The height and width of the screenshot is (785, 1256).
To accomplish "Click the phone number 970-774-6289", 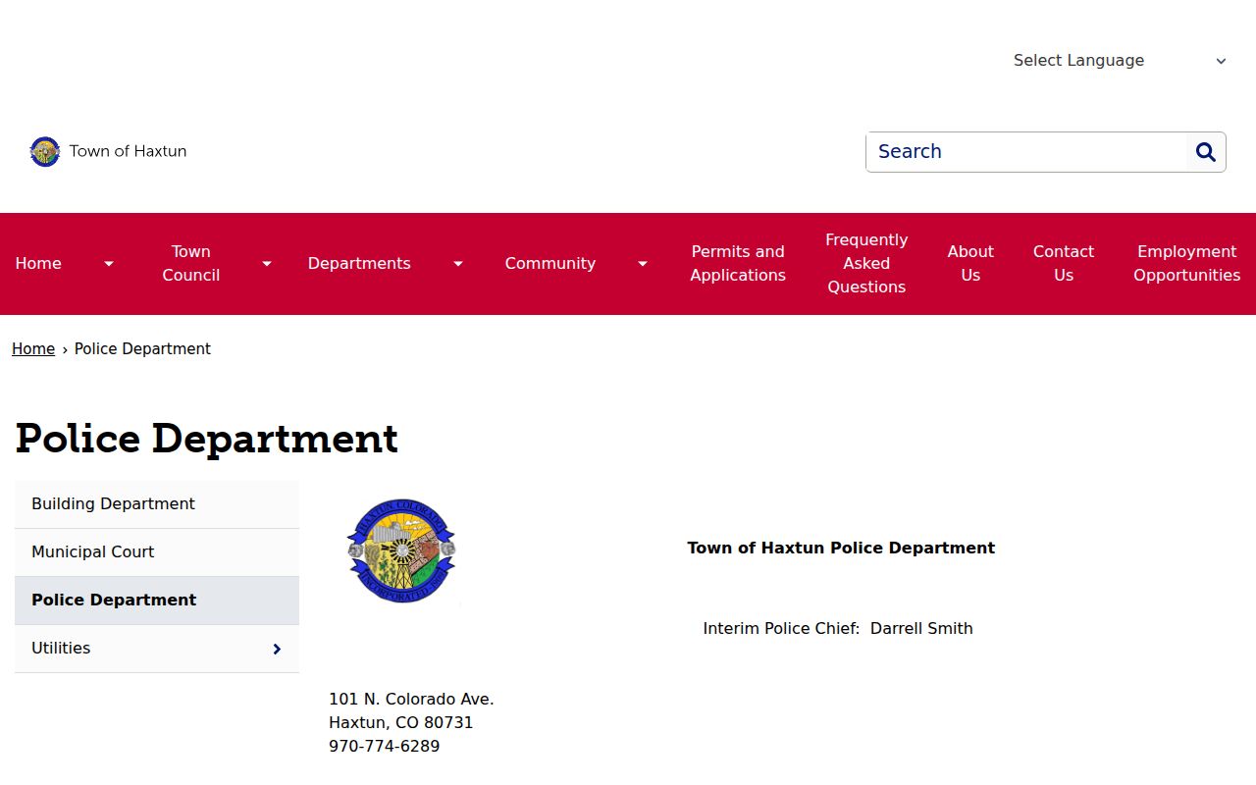I will (x=385, y=747).
